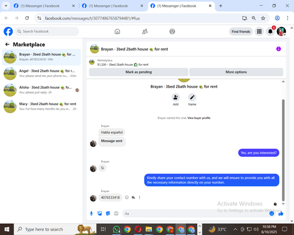React to the 4076533418 message with emoji
This screenshot has height=235, width=294.
click(x=127, y=197)
